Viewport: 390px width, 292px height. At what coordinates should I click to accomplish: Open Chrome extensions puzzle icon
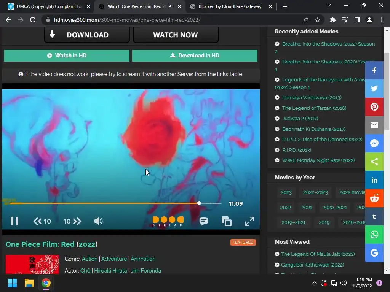(332, 20)
